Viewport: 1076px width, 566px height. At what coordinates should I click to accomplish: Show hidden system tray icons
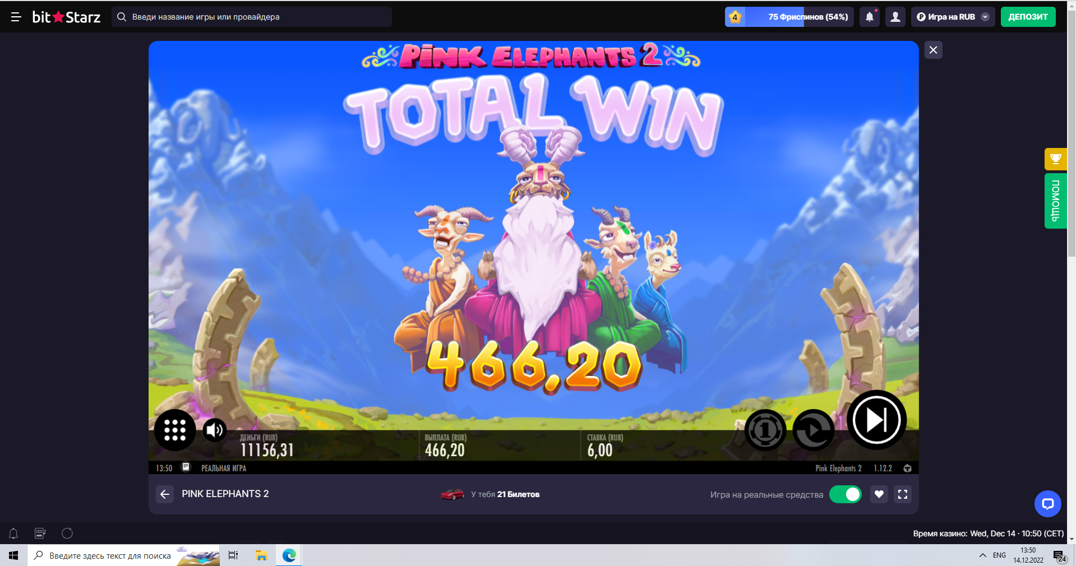(x=982, y=555)
